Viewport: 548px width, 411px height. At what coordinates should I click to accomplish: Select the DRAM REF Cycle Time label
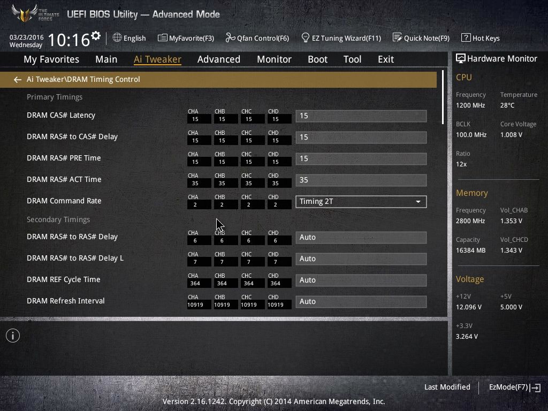pyautogui.click(x=63, y=279)
